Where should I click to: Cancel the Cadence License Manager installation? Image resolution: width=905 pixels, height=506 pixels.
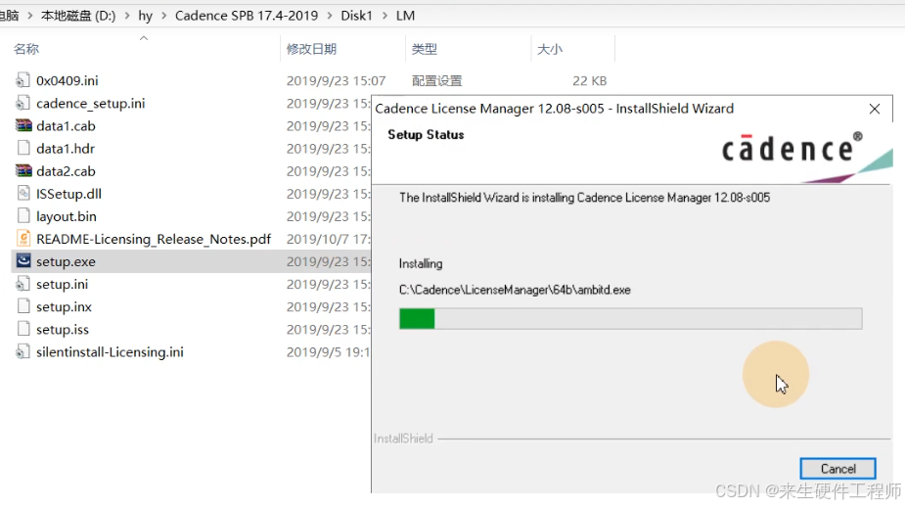(x=838, y=469)
